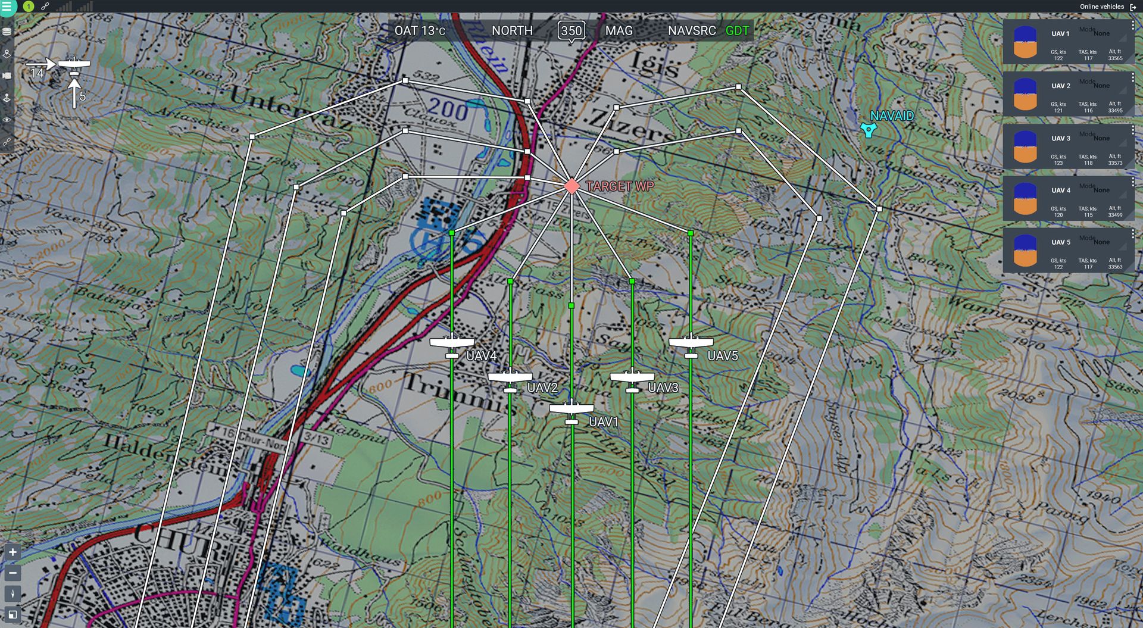Toggle the map view mode button
This screenshot has height=628, width=1143.
click(13, 614)
